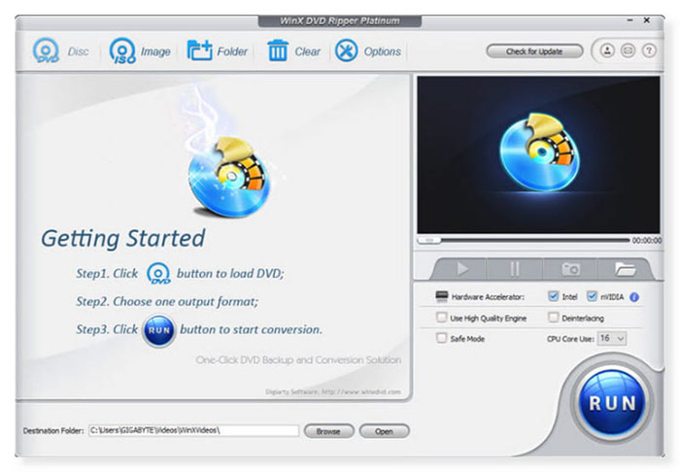The width and height of the screenshot is (680, 472).
Task: Open the Options settings
Action: [368, 51]
